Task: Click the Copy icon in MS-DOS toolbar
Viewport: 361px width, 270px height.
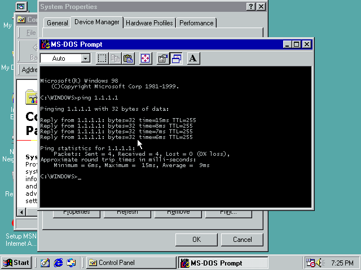Action: pyautogui.click(x=115, y=58)
